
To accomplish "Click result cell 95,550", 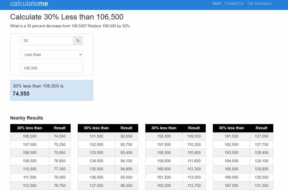I will (126, 177).
